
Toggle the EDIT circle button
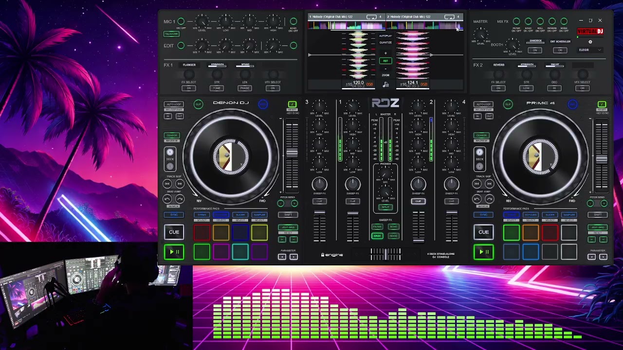pyautogui.click(x=181, y=46)
